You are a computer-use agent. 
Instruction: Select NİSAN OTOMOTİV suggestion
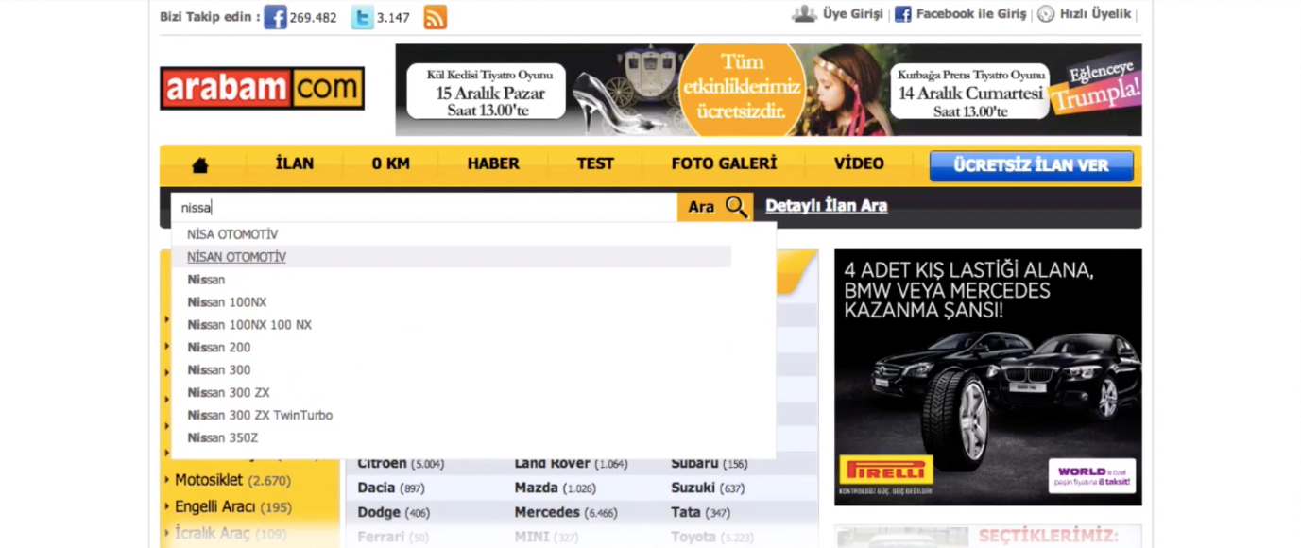[236, 257]
